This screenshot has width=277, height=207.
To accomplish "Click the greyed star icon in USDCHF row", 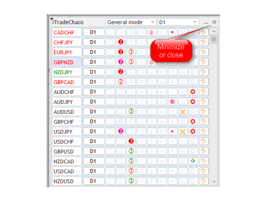I will (193, 141).
